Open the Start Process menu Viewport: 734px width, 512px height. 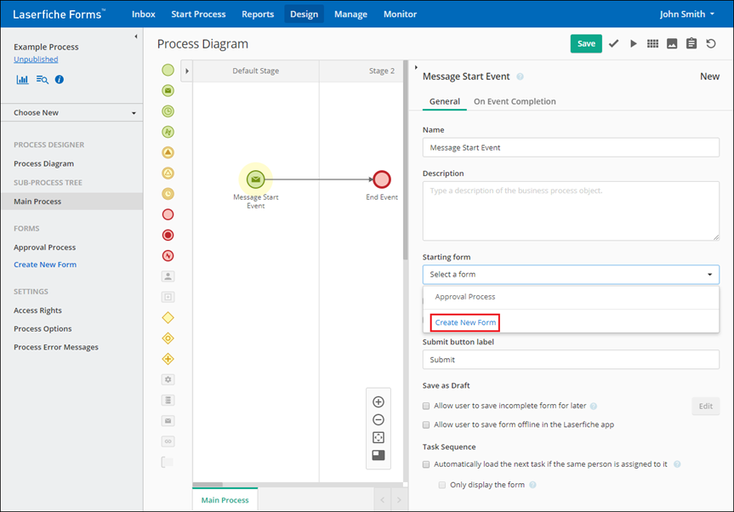coord(198,14)
